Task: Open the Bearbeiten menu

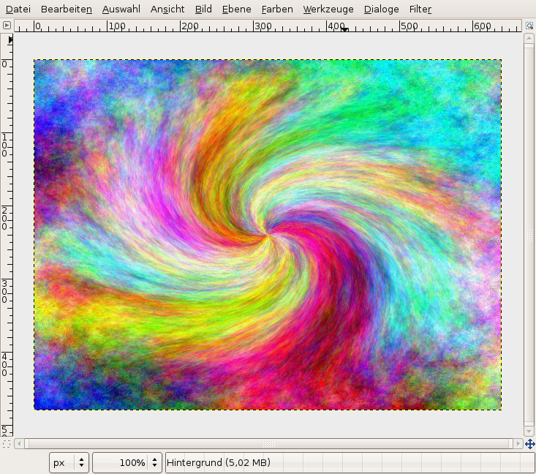Action: point(67,10)
